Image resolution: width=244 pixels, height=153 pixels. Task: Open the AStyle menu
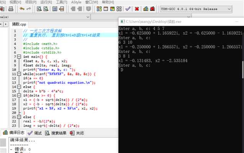click(76, 2)
